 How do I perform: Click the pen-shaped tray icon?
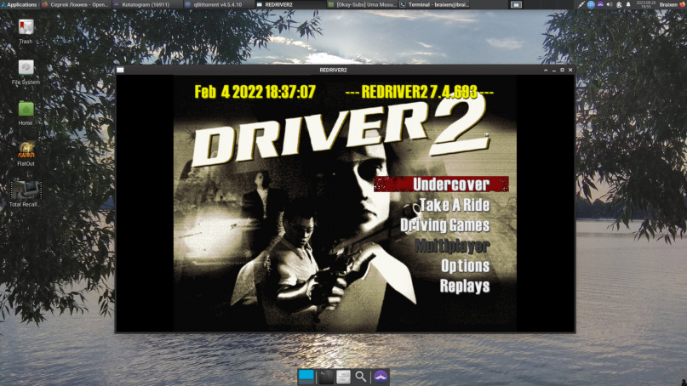click(x=581, y=4)
